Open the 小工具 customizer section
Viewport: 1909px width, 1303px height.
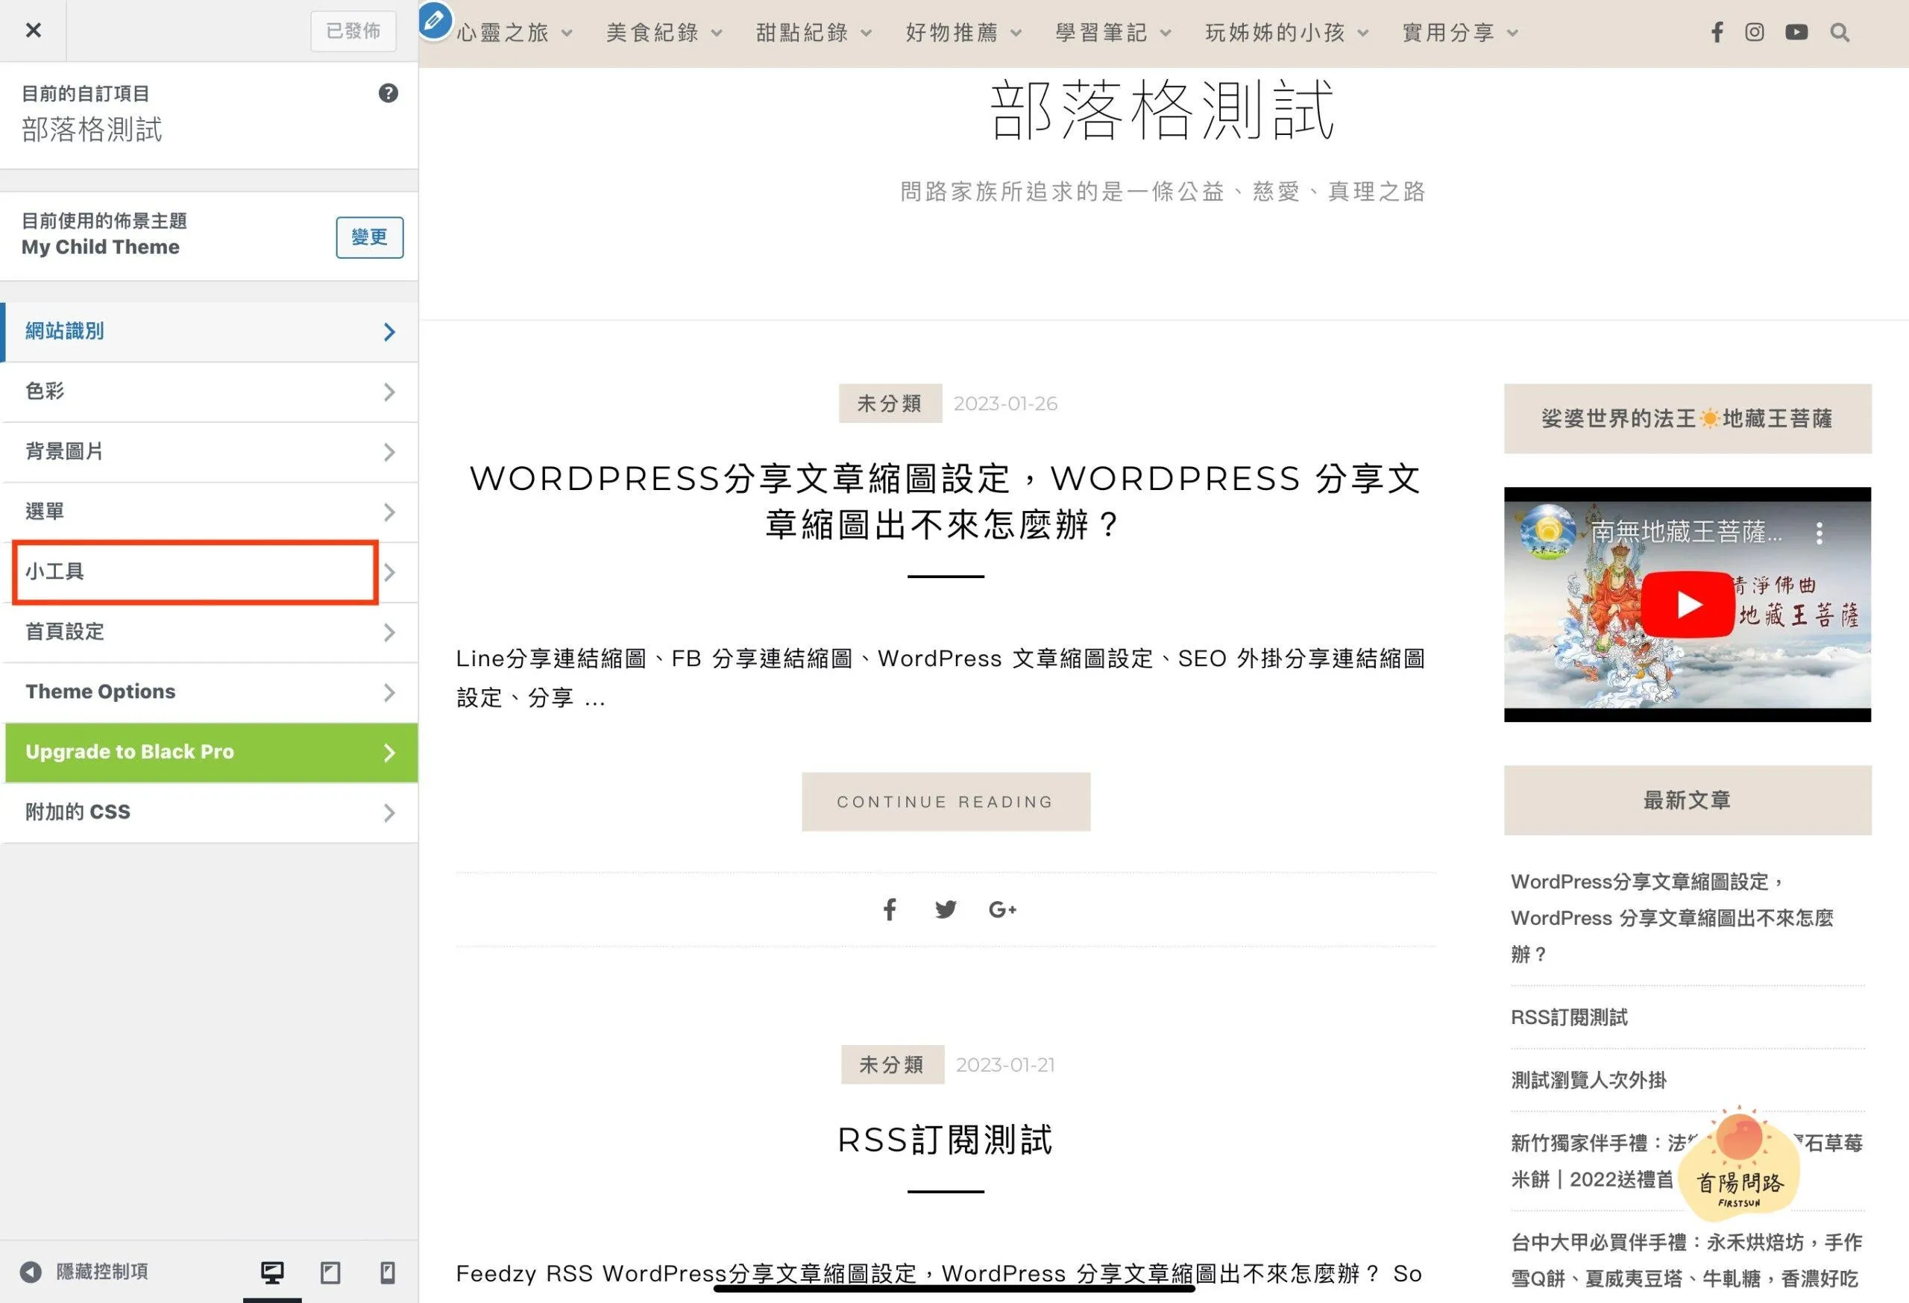tap(195, 572)
